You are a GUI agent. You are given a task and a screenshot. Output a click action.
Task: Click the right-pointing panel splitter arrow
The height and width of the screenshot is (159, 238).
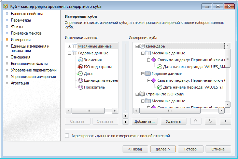(125, 116)
